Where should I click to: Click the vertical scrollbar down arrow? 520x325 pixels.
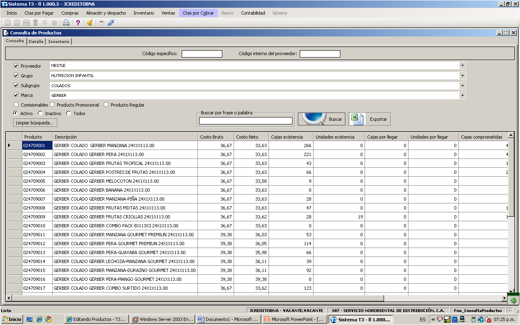tap(511, 291)
